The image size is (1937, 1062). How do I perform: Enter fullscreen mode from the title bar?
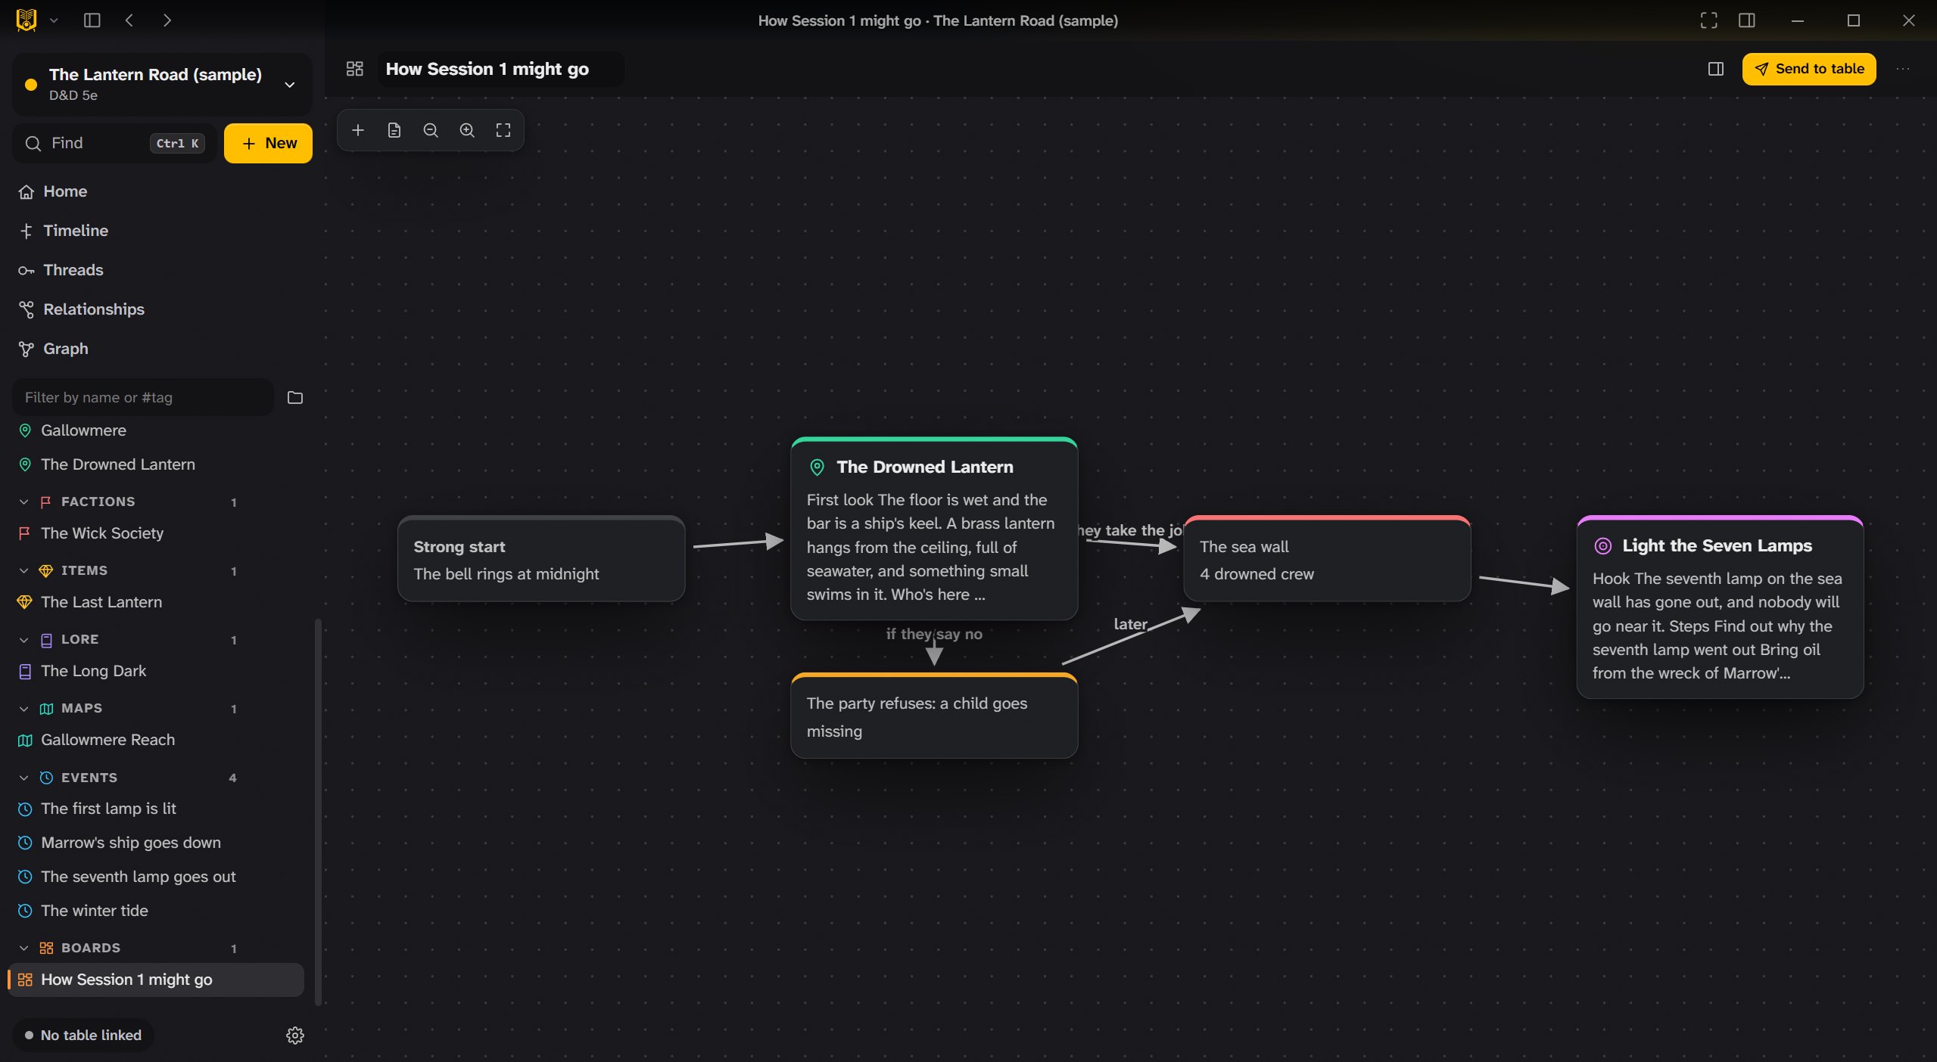point(1708,20)
